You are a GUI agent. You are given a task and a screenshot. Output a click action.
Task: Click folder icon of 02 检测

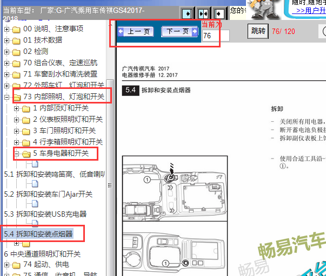pos(16,52)
